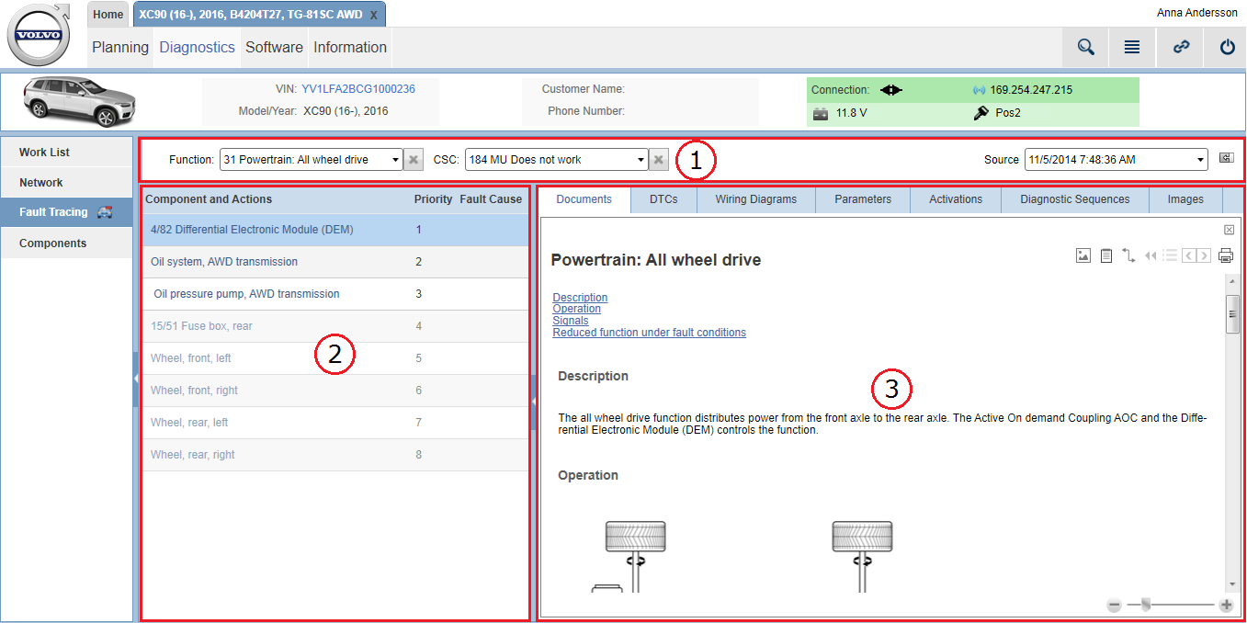
Task: Open the Parameters tab
Action: pos(863,199)
